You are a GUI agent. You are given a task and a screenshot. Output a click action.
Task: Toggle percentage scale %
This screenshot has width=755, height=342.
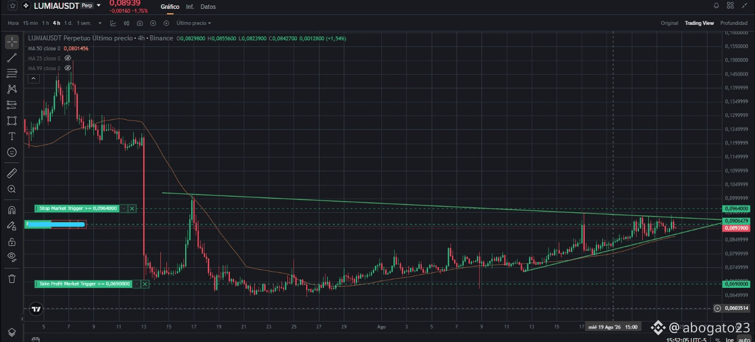click(x=718, y=340)
